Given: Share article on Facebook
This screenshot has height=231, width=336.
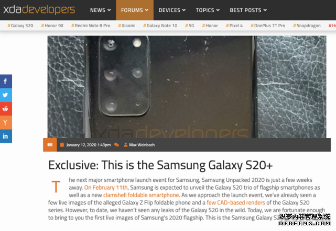Looking at the screenshot, I should (6, 82).
